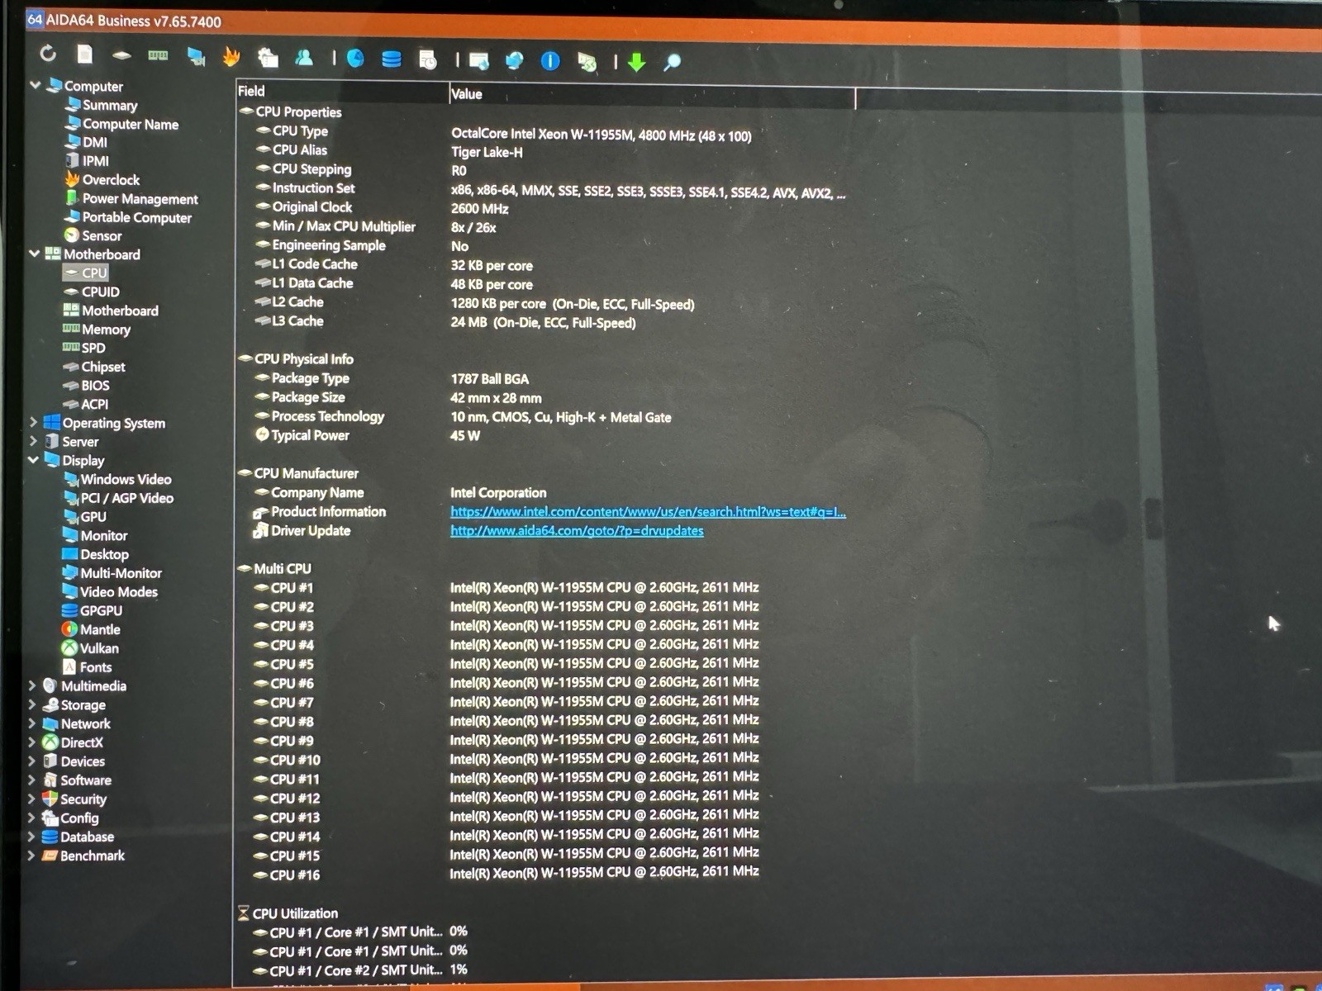Click the remote monitor window toolbar icon

[x=478, y=60]
